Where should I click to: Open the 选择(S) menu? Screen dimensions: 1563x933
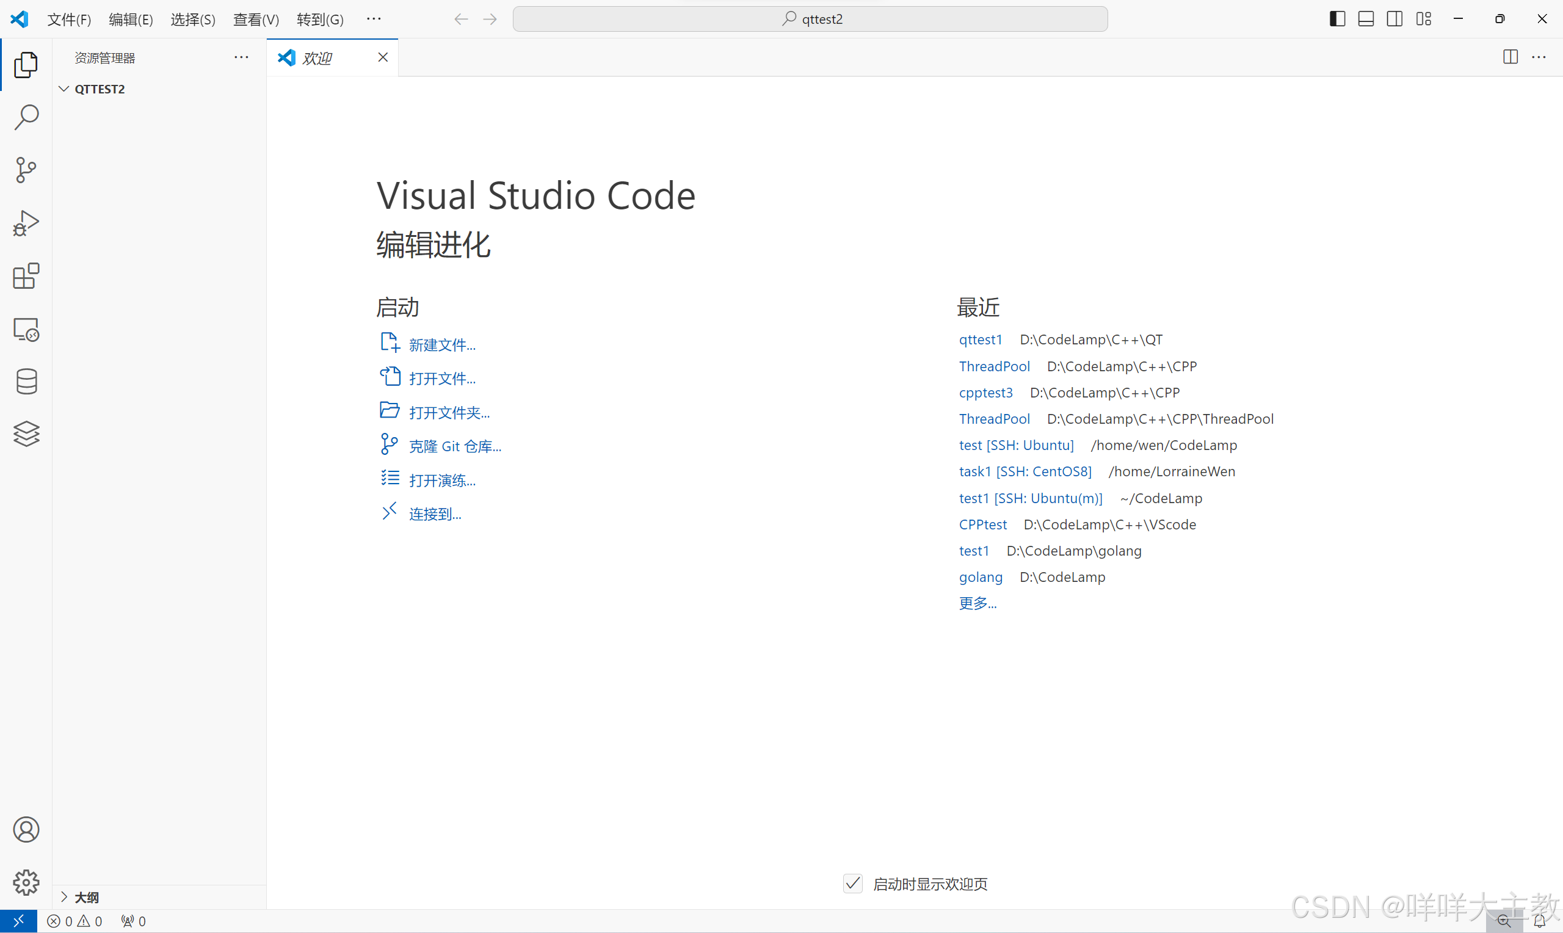[x=193, y=20]
